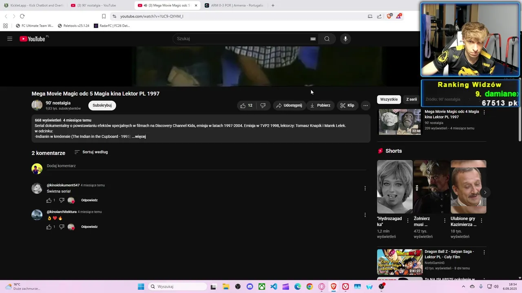Open menu for the Hydrozagadka short

click(x=408, y=221)
